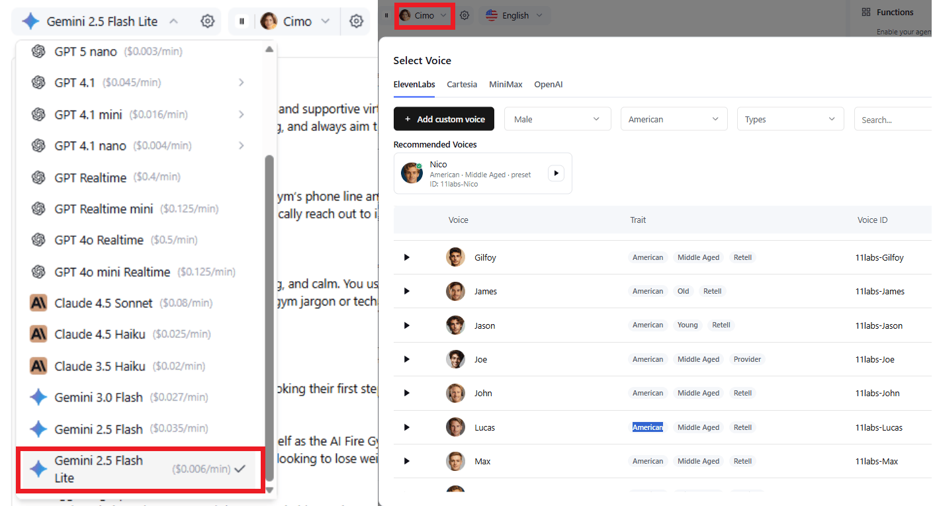The width and height of the screenshot is (933, 506).
Task: Play the Jason voice sample
Action: [x=407, y=325]
